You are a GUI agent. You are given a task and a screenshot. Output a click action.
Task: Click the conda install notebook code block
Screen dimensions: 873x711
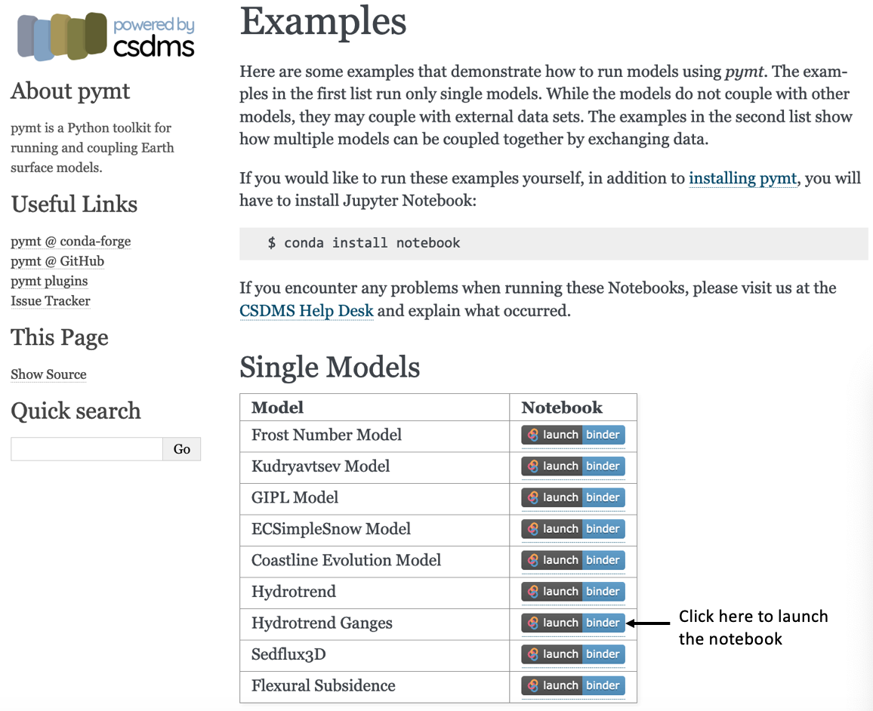(554, 243)
